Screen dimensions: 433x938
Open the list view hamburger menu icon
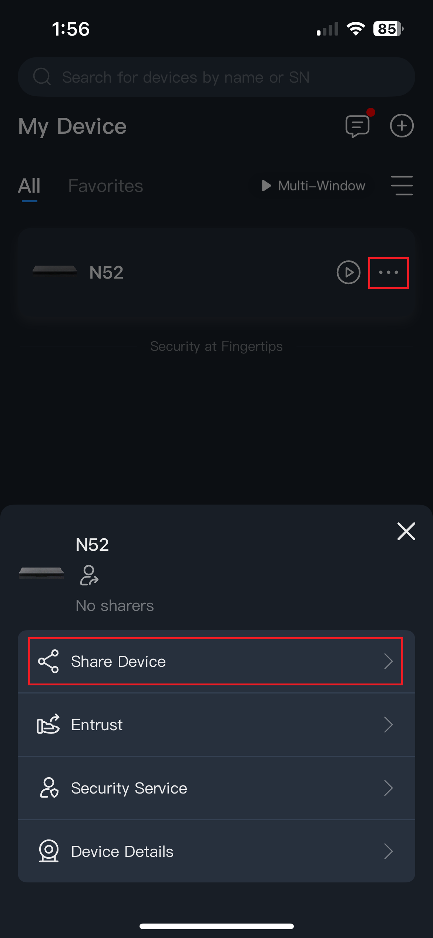402,186
